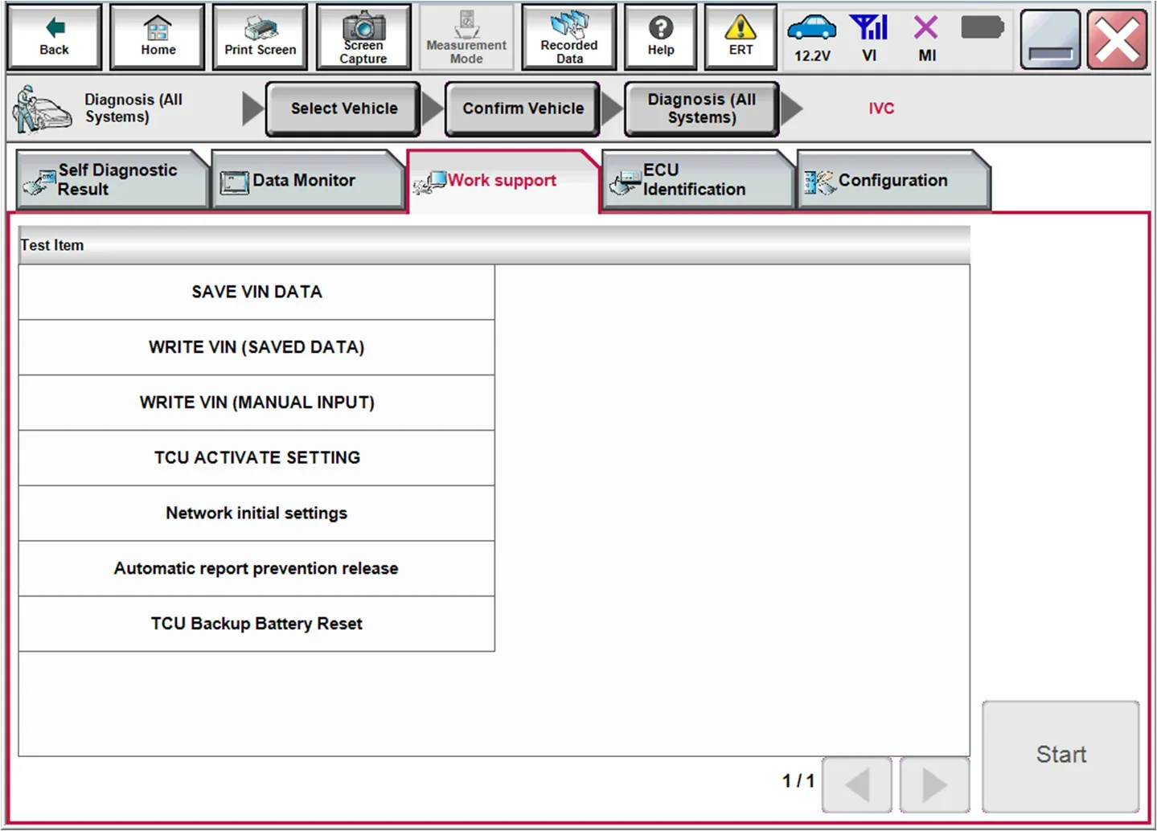The height and width of the screenshot is (831, 1157).
Task: Open Measurement Mode
Action: pyautogui.click(x=466, y=37)
